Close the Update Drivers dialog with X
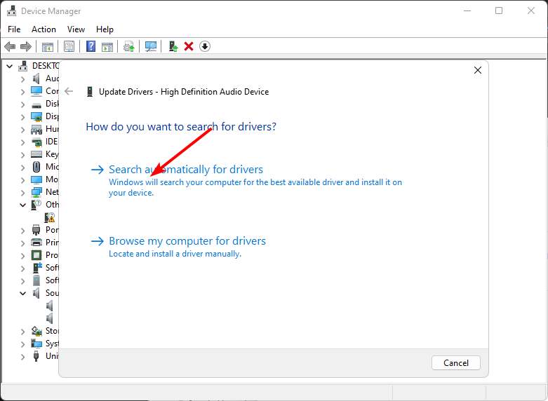This screenshot has height=401, width=548. (x=478, y=70)
